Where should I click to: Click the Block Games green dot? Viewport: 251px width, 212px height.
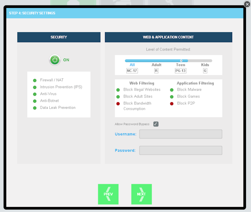(x=172, y=97)
